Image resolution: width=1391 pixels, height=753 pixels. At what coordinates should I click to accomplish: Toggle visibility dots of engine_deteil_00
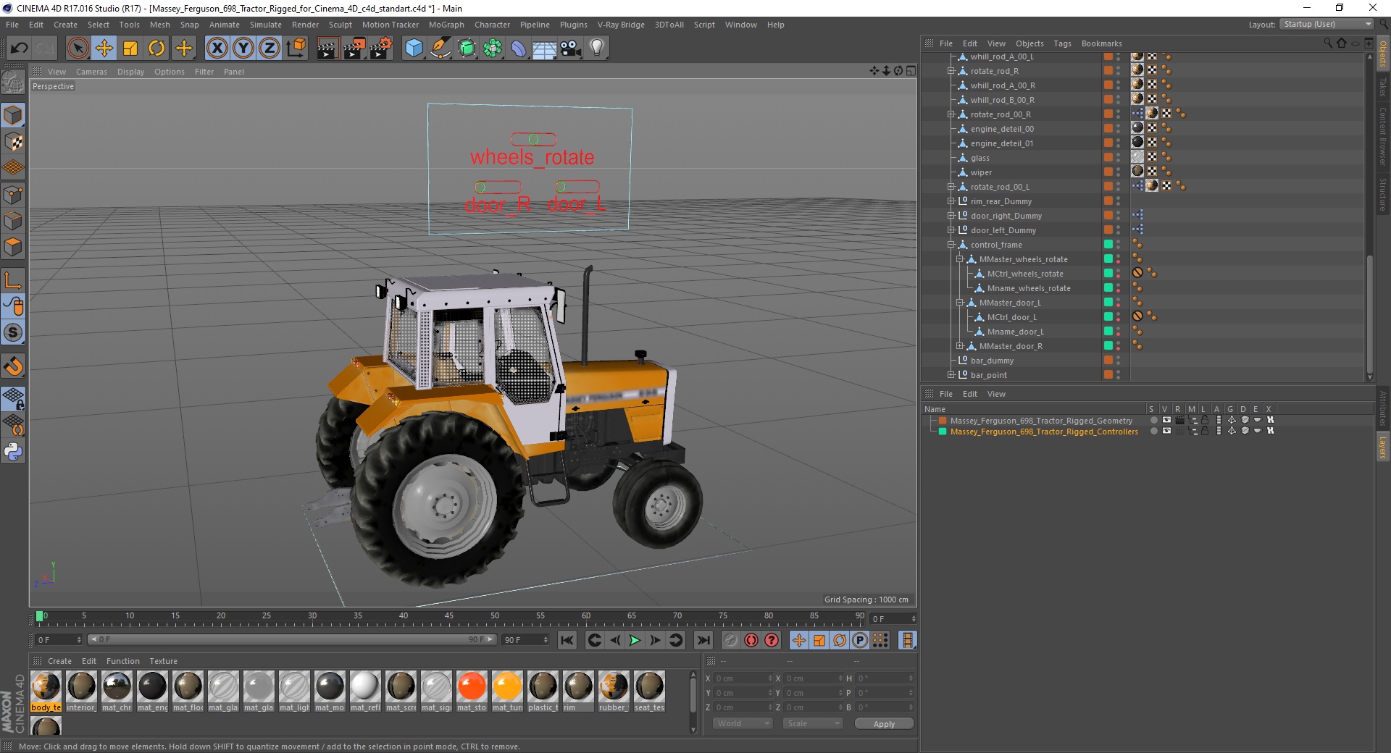(1118, 129)
